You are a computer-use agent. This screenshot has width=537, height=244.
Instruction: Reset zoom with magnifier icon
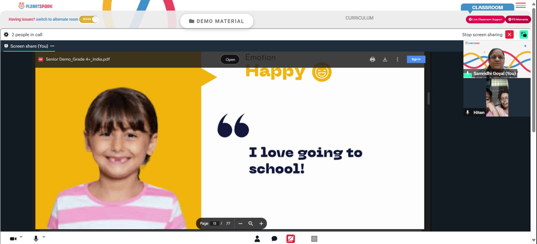(x=251, y=224)
